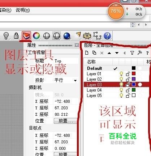
Task: Click toolbar options icon beside scroll arrows
Action: (133, 25)
